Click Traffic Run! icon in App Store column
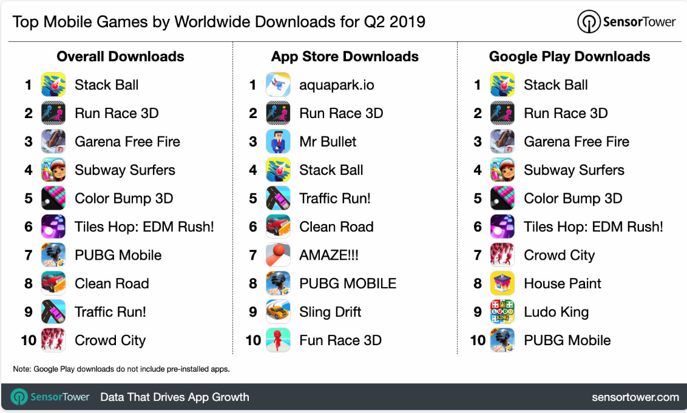 pos(278,199)
